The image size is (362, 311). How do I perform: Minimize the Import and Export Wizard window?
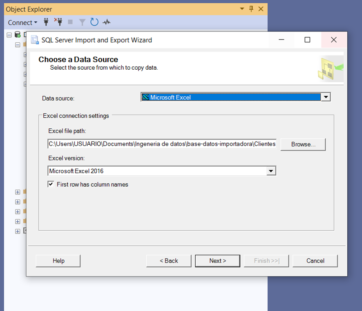point(282,40)
